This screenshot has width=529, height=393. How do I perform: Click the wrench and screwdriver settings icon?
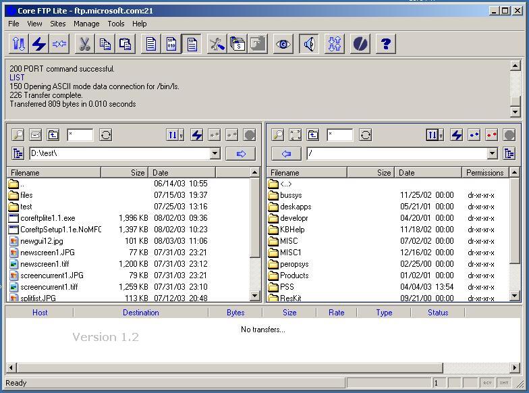coord(217,44)
